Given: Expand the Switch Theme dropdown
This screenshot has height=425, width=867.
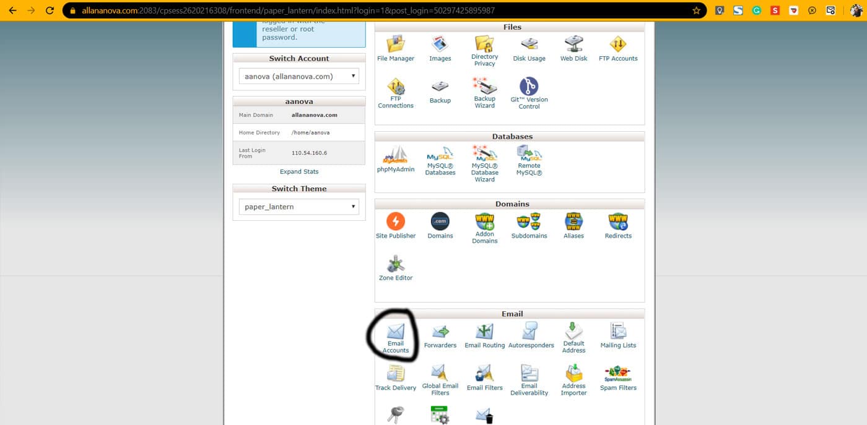Looking at the screenshot, I should [x=299, y=207].
